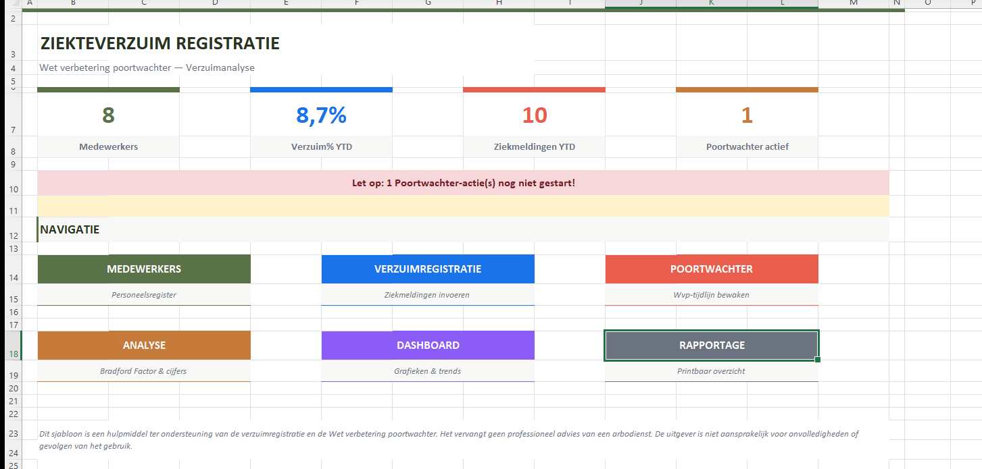Viewport: 982px width, 469px height.
Task: Select the ZIEKTEVERZUIM REGISTRATIE title cell
Action: 160,44
